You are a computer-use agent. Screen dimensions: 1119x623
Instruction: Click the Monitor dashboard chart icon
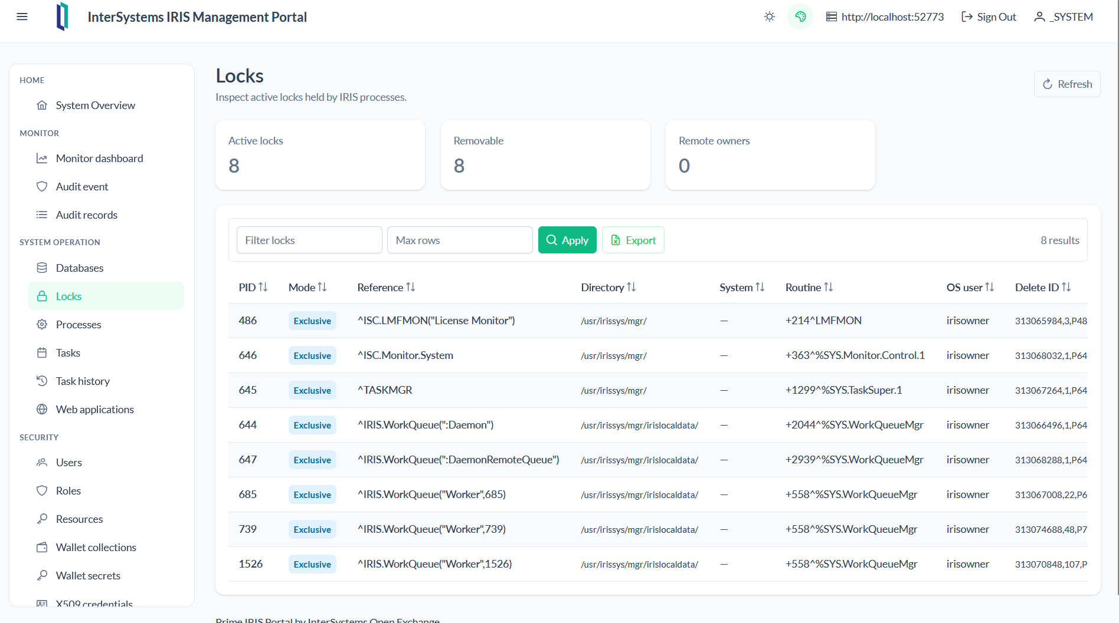(42, 158)
